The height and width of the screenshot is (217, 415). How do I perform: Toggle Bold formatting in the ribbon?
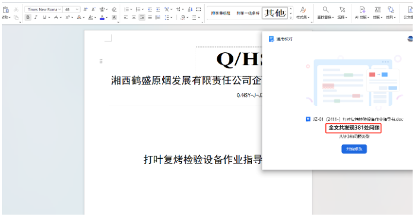(27, 17)
